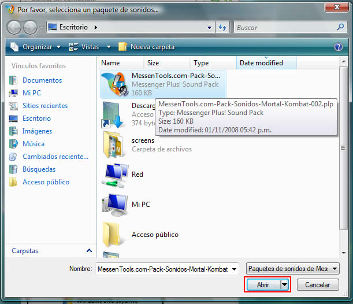Click the Back navigation arrow button
The image size is (353, 304).
tap(14, 28)
